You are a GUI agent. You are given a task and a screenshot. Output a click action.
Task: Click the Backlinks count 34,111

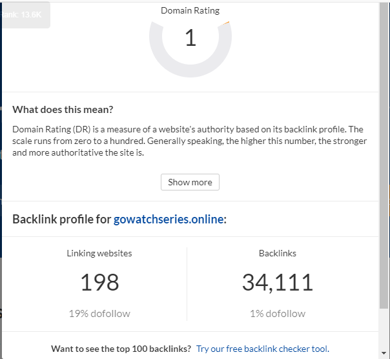click(x=278, y=283)
